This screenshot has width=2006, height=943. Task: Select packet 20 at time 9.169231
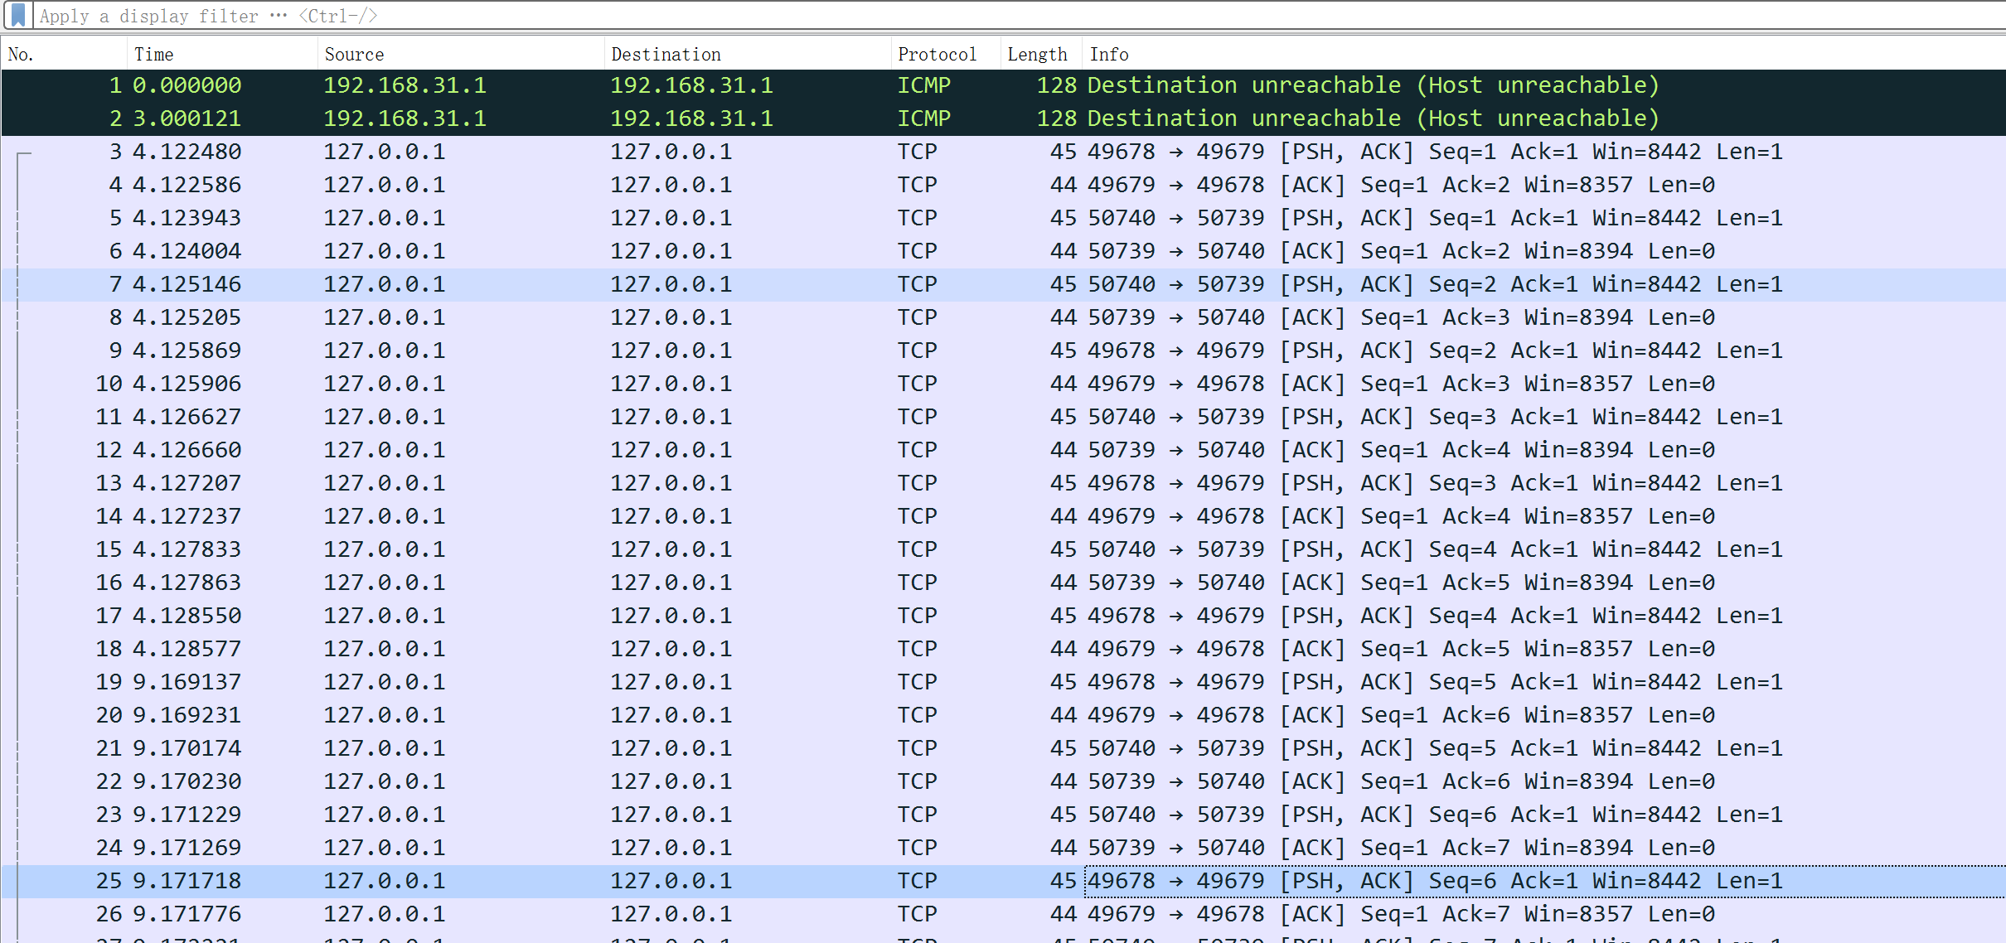1003,715
